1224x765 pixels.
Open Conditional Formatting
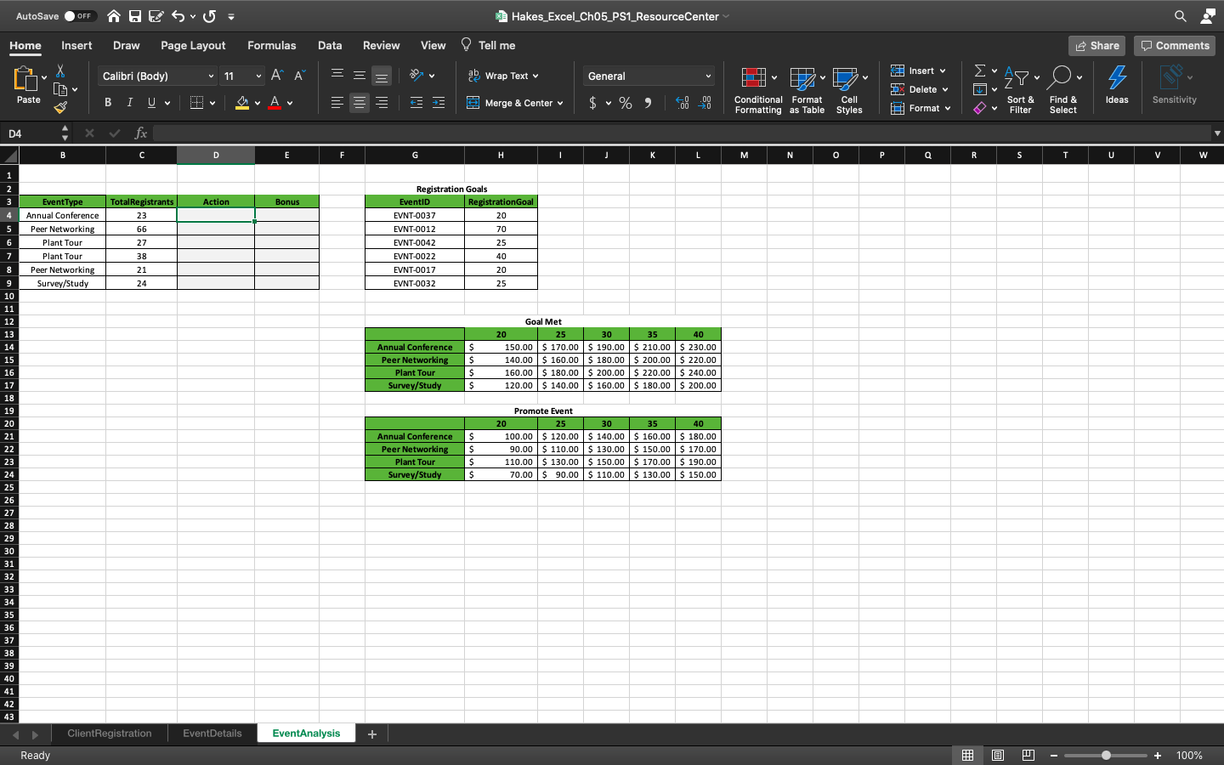click(x=757, y=89)
